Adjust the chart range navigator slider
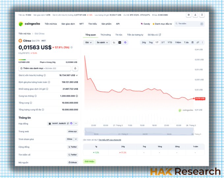The height and width of the screenshot is (178, 224). point(139,132)
